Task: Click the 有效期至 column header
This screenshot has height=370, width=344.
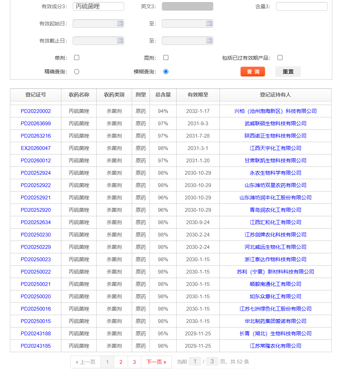Action: point(198,95)
